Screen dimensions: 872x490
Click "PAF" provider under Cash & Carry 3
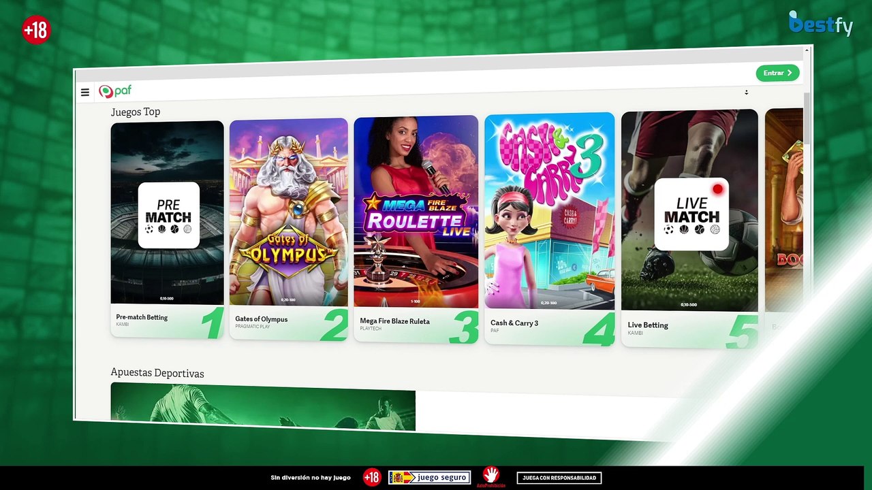tap(495, 331)
